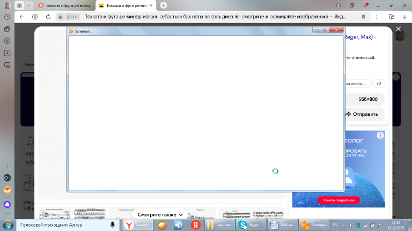Click the volume speaker icon in the system tray
Viewport: 412px width, 231px height.
pos(351,225)
